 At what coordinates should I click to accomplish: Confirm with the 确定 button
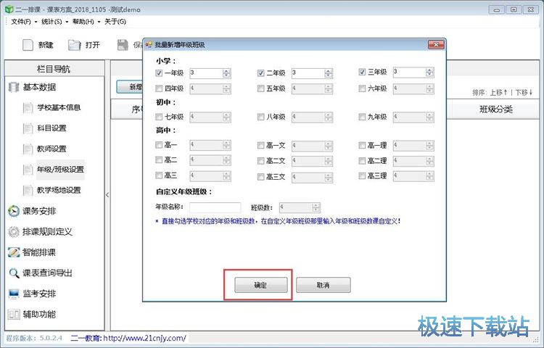261,285
